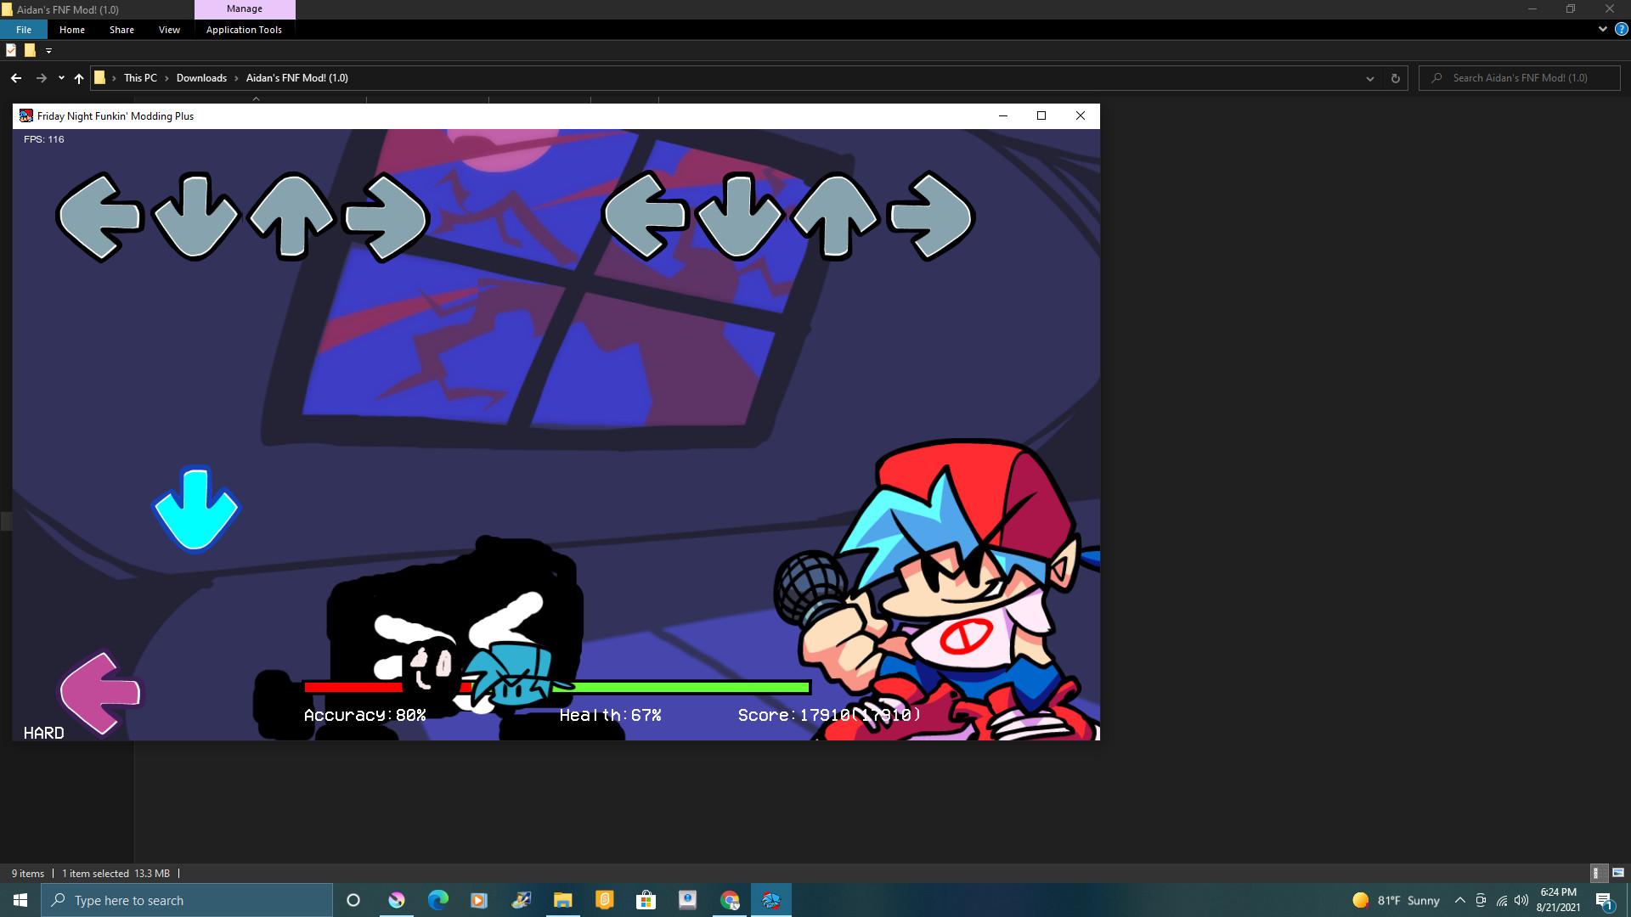Click Downloads in the address breadcrumb

(x=201, y=78)
